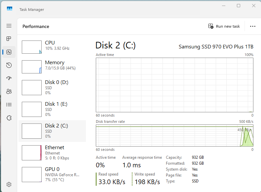Select Disk 1 (E:) entry
Viewport: 261px width, 192px height.
click(53, 109)
